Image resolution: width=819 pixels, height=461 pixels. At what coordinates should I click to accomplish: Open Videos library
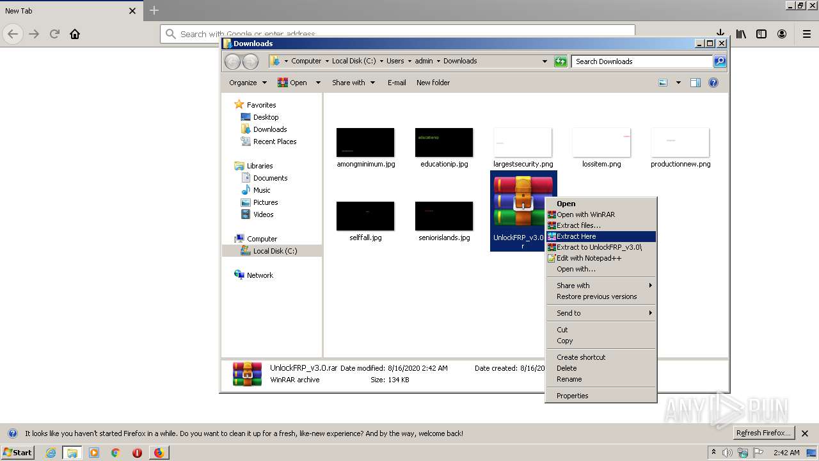(263, 214)
